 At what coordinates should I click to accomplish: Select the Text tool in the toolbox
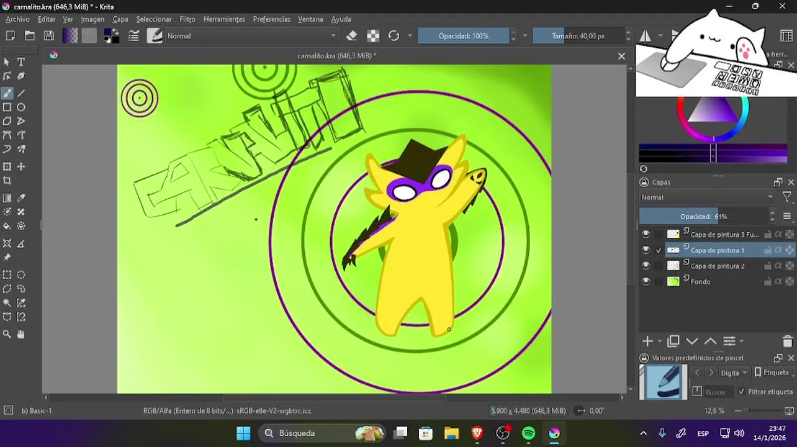coord(21,61)
